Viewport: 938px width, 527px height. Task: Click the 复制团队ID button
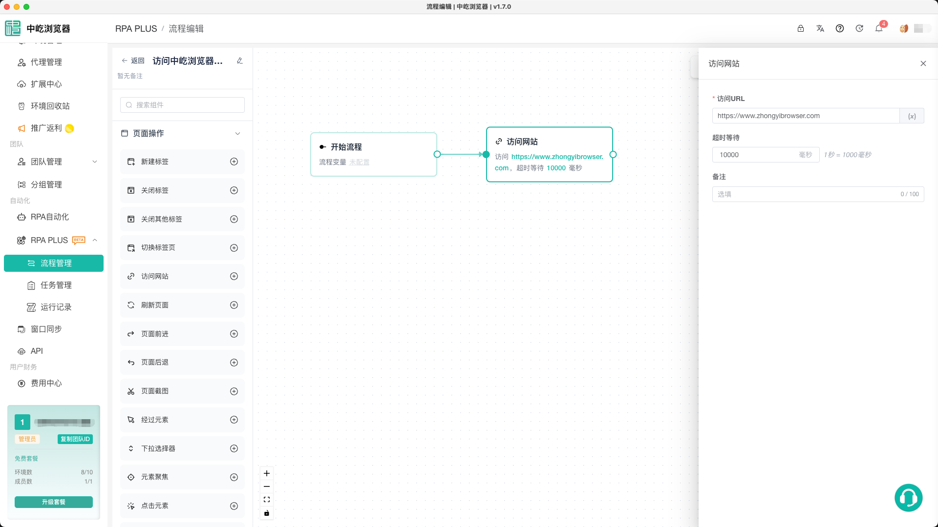(x=75, y=439)
